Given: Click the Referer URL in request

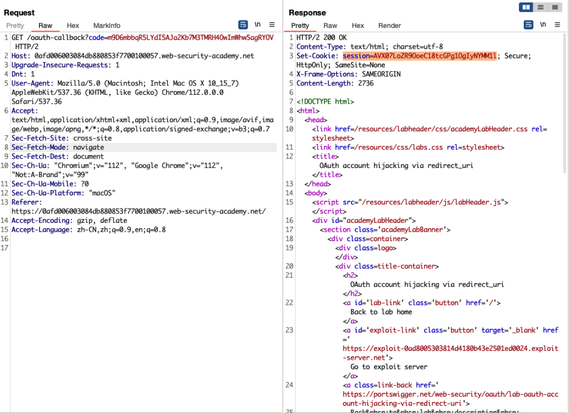Looking at the screenshot, I should (139, 211).
